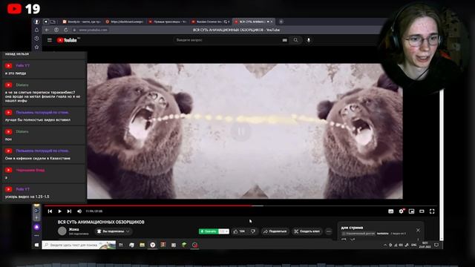
Task: Click the center pause overlay on the video
Action: coord(240,131)
